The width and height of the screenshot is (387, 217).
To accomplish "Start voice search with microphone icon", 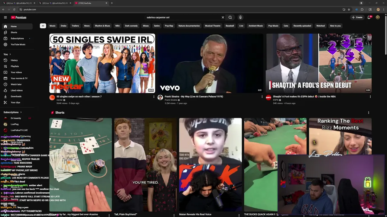I will click(240, 17).
